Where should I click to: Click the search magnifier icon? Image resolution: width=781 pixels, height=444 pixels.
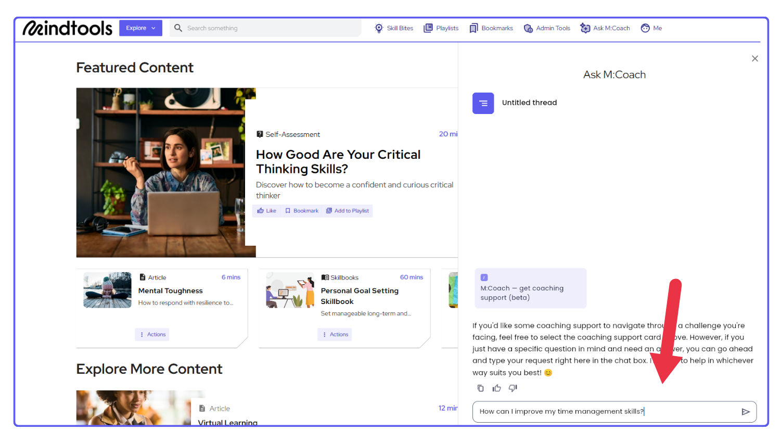pos(178,28)
